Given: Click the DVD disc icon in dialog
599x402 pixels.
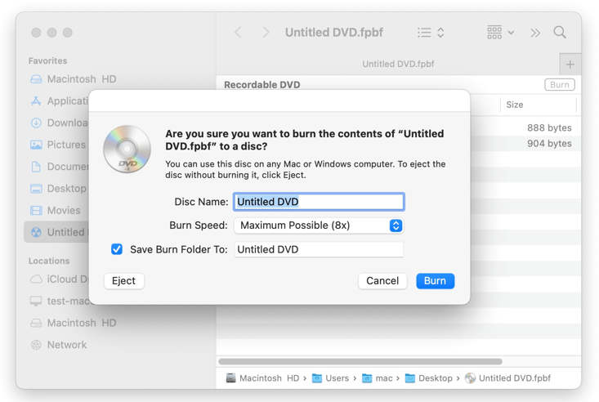Looking at the screenshot, I should (x=127, y=150).
